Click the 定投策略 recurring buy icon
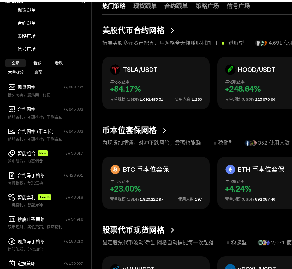 click(12, 263)
